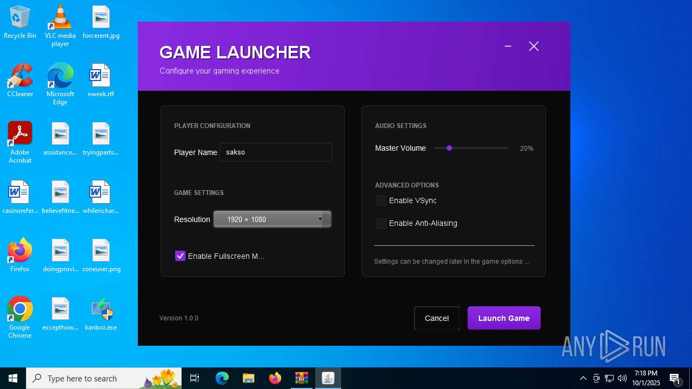Viewport: 692px width, 389px height.
Task: Select the assistance image file icon
Action: [x=60, y=139]
